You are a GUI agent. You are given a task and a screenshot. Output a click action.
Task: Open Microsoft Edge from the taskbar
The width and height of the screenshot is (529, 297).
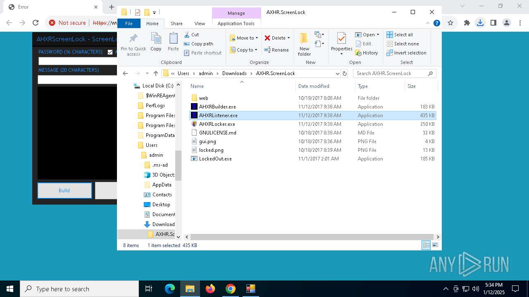(170, 289)
